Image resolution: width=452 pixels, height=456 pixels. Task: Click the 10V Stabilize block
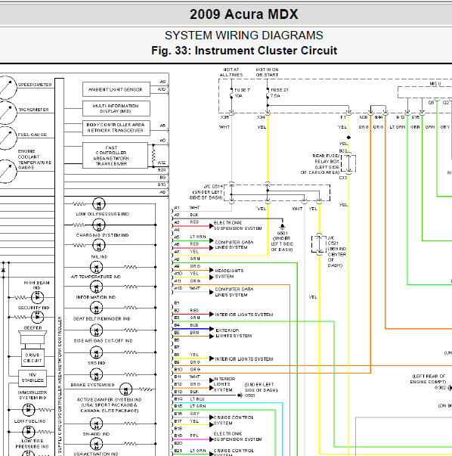pyautogui.click(x=33, y=377)
